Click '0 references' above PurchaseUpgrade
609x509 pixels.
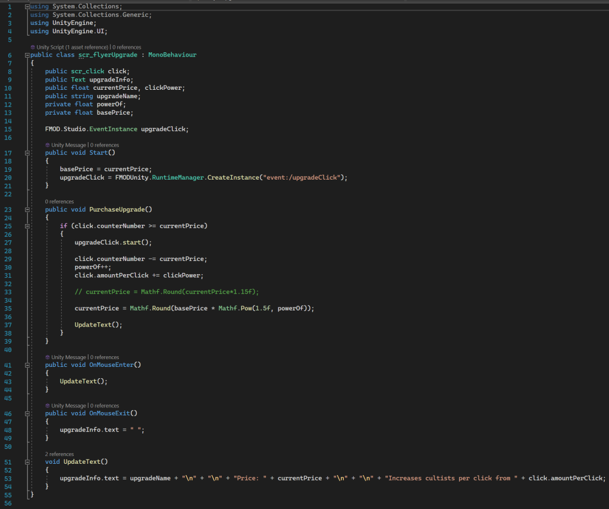pos(59,202)
